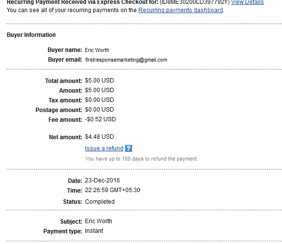Screen dimensions: 282x244
Task: Click the Net amount value $4.48 USD
Action: pos(100,137)
